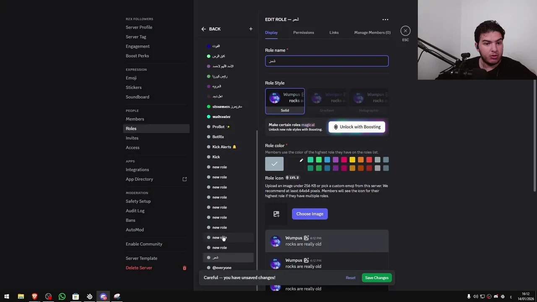Click Reset to discard changes
This screenshot has height=302, width=537.
point(350,278)
